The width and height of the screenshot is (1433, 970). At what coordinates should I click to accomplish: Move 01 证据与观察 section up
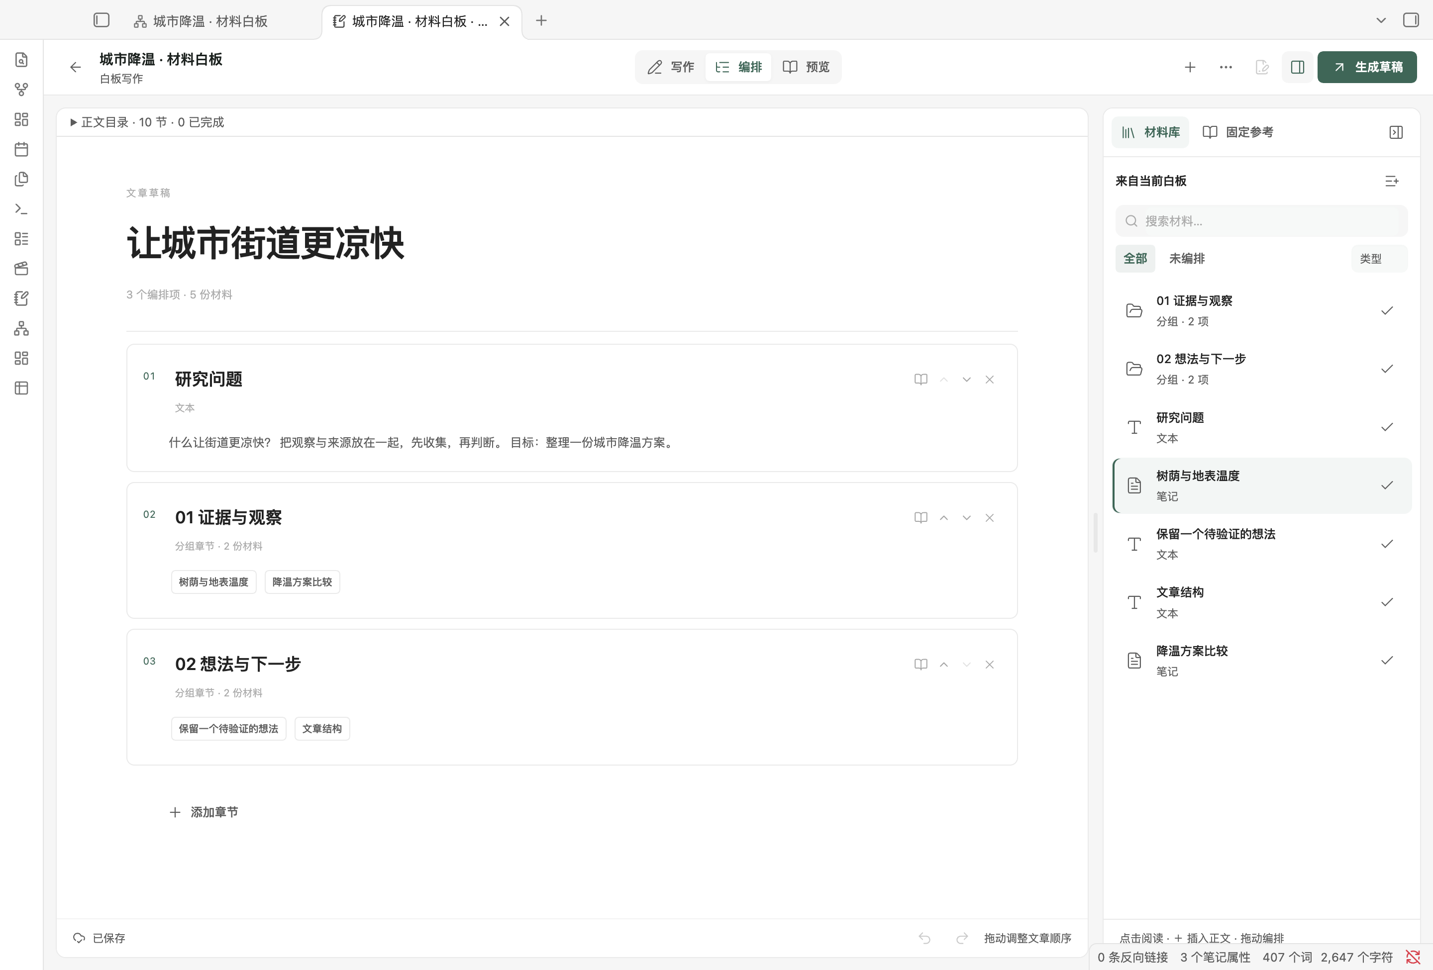(943, 518)
